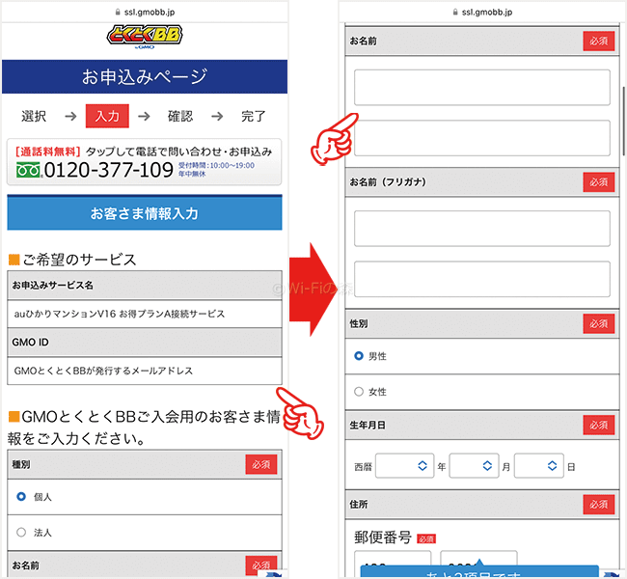Image resolution: width=627 pixels, height=579 pixels.
Task: Click 必須 badge beside 種別
Action: (261, 464)
